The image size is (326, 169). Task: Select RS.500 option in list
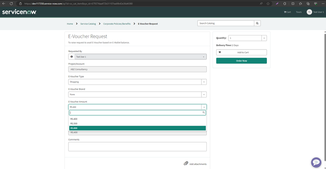(137, 124)
